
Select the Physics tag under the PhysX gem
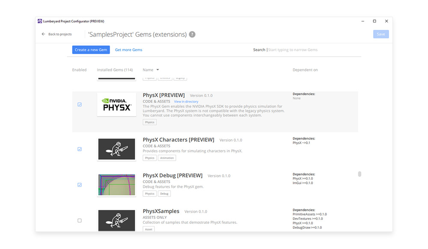149,122
